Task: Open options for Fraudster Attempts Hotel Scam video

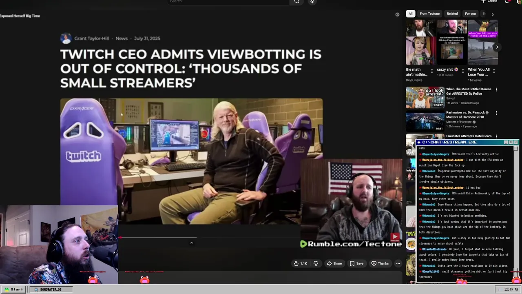Action: pos(496,136)
